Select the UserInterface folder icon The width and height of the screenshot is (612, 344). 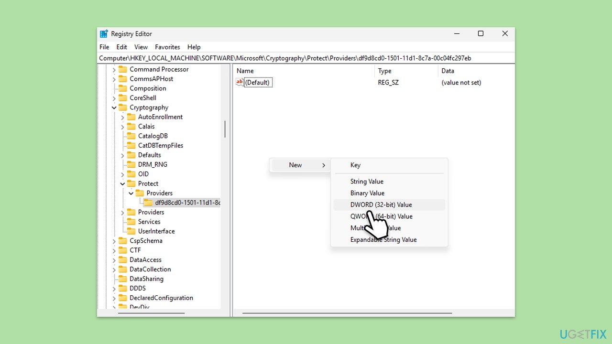coord(131,231)
